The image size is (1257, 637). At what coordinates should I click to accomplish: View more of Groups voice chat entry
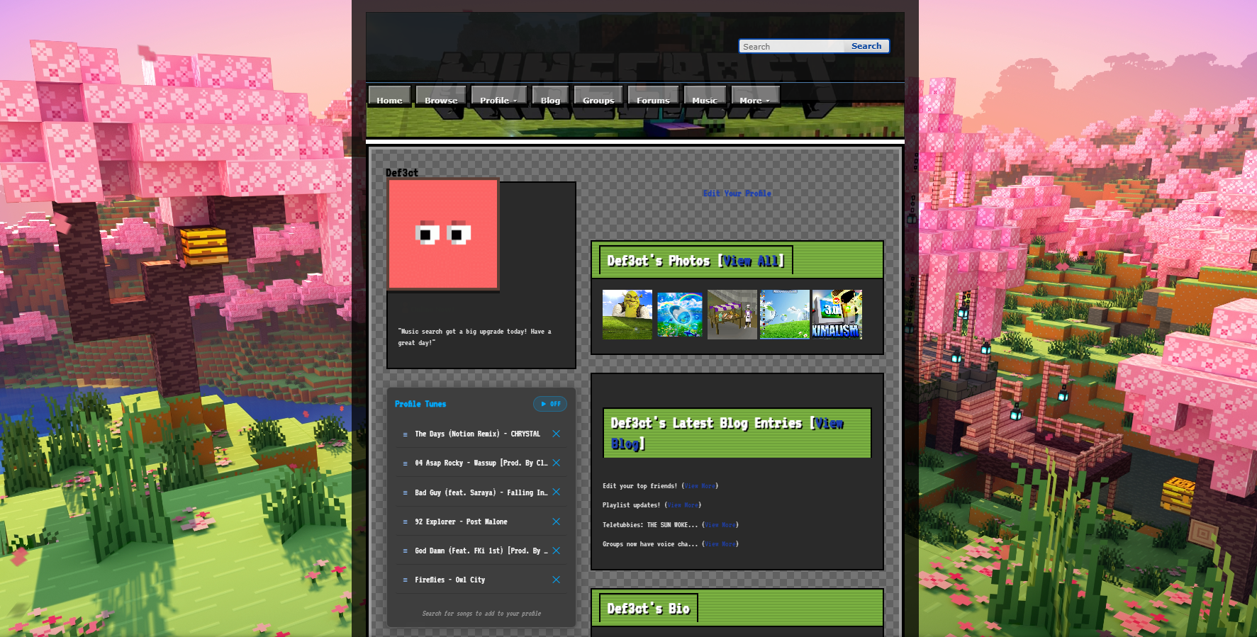pos(720,544)
